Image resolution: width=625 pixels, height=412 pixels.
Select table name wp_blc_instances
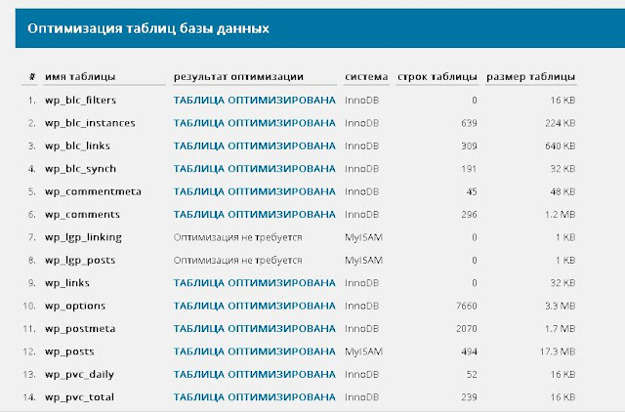(90, 123)
